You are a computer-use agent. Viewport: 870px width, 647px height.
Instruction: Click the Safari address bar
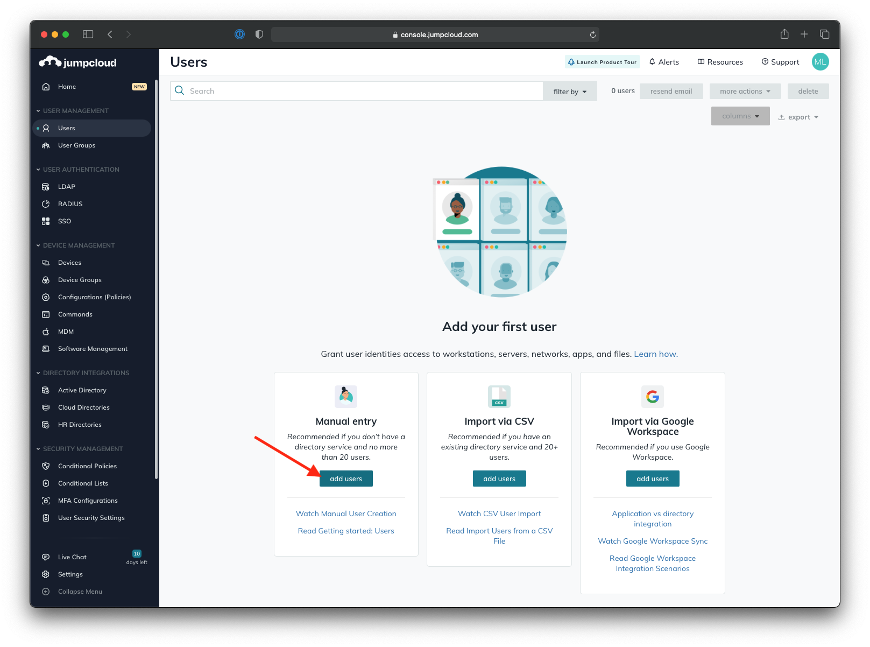click(x=435, y=34)
